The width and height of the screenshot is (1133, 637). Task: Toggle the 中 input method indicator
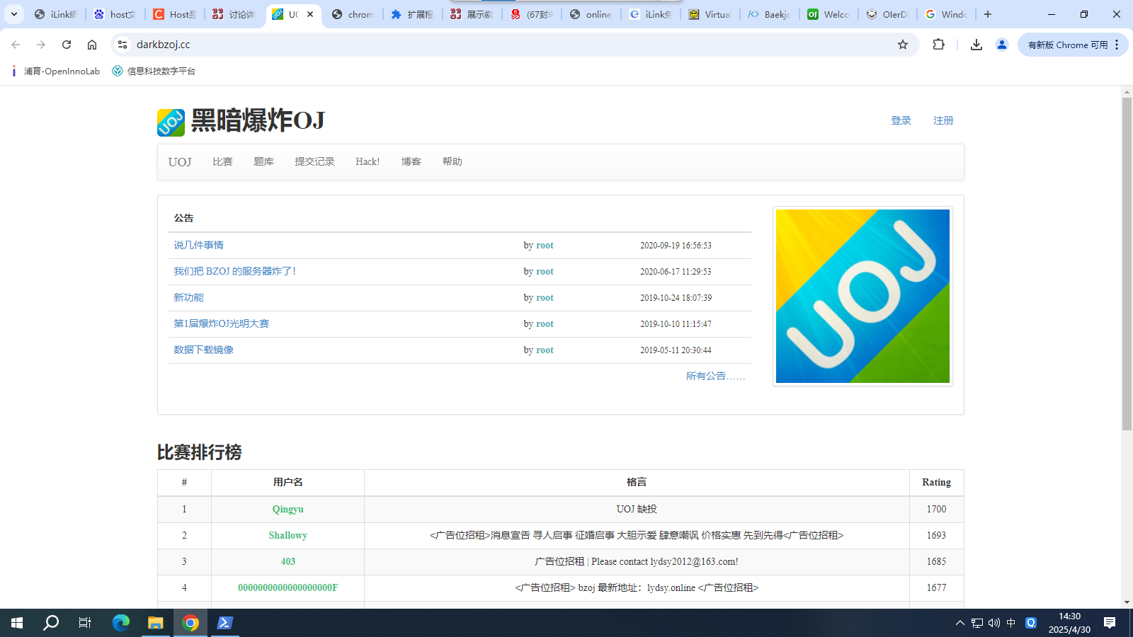(1011, 623)
